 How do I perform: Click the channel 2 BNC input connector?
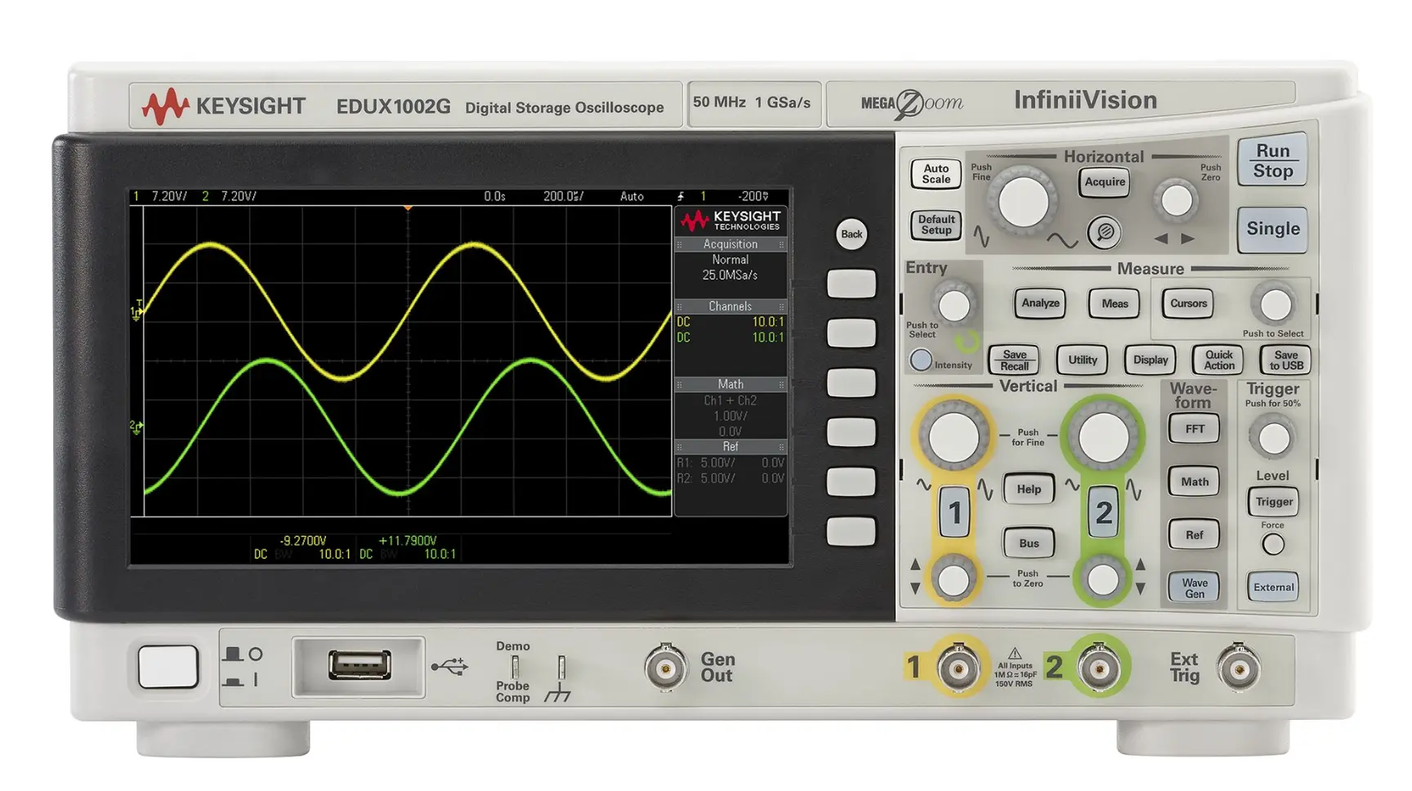1099,668
